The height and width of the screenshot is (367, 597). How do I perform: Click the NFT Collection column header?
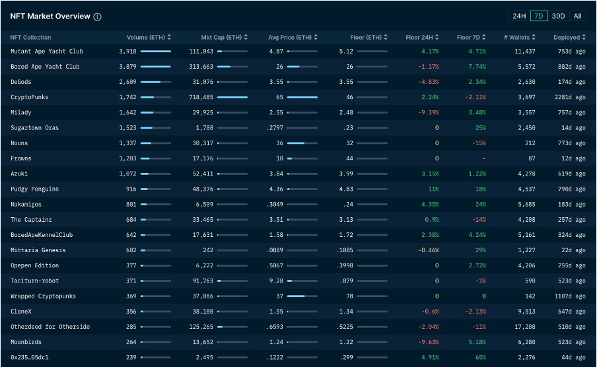tap(31, 38)
